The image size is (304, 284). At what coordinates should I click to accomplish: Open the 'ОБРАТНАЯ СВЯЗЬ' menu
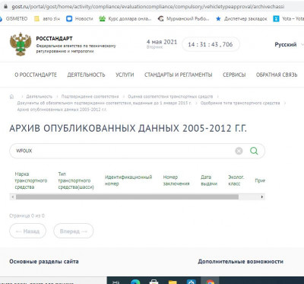coord(277,75)
